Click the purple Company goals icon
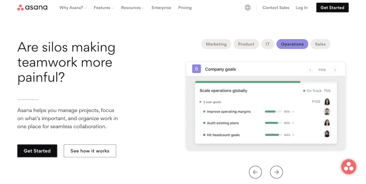The width and height of the screenshot is (366, 184). (x=196, y=69)
